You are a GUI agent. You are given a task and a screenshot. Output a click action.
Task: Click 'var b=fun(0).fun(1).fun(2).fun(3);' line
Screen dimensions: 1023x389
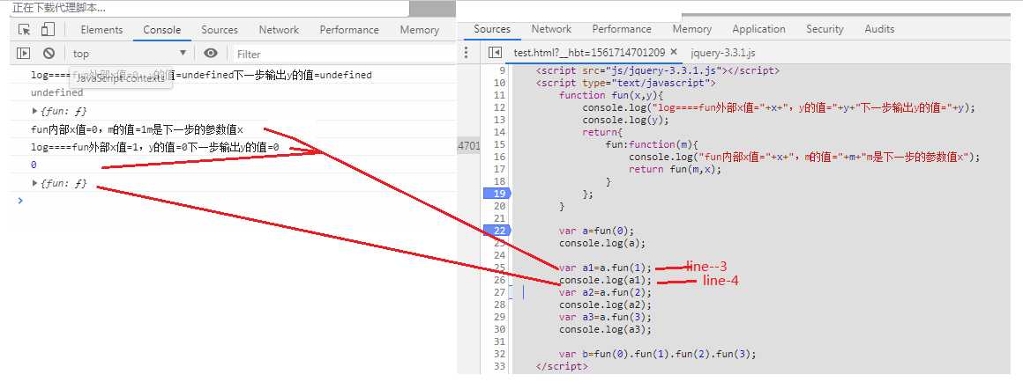click(657, 354)
